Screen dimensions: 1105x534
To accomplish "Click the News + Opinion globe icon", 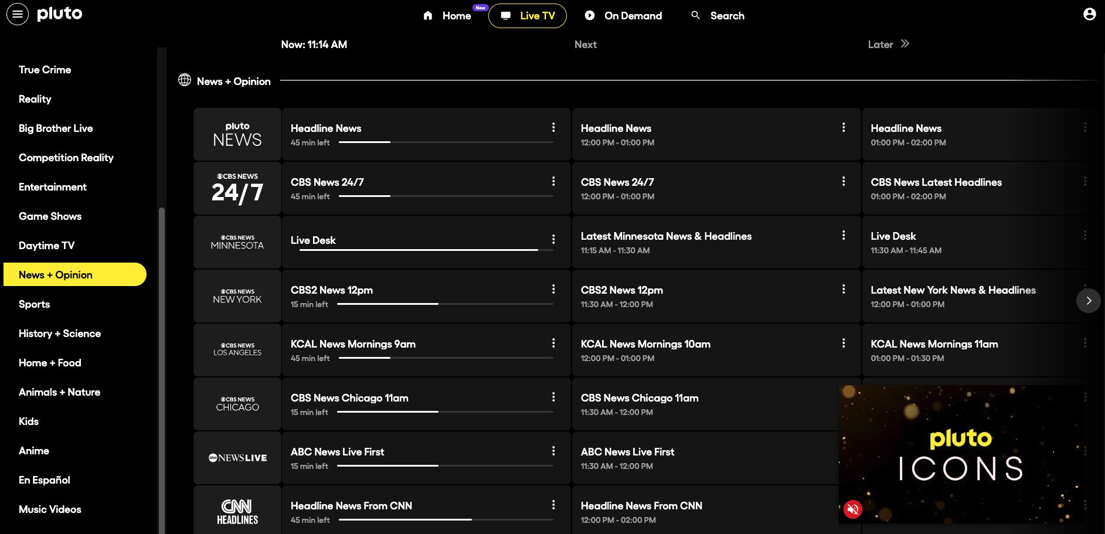I will [x=185, y=80].
